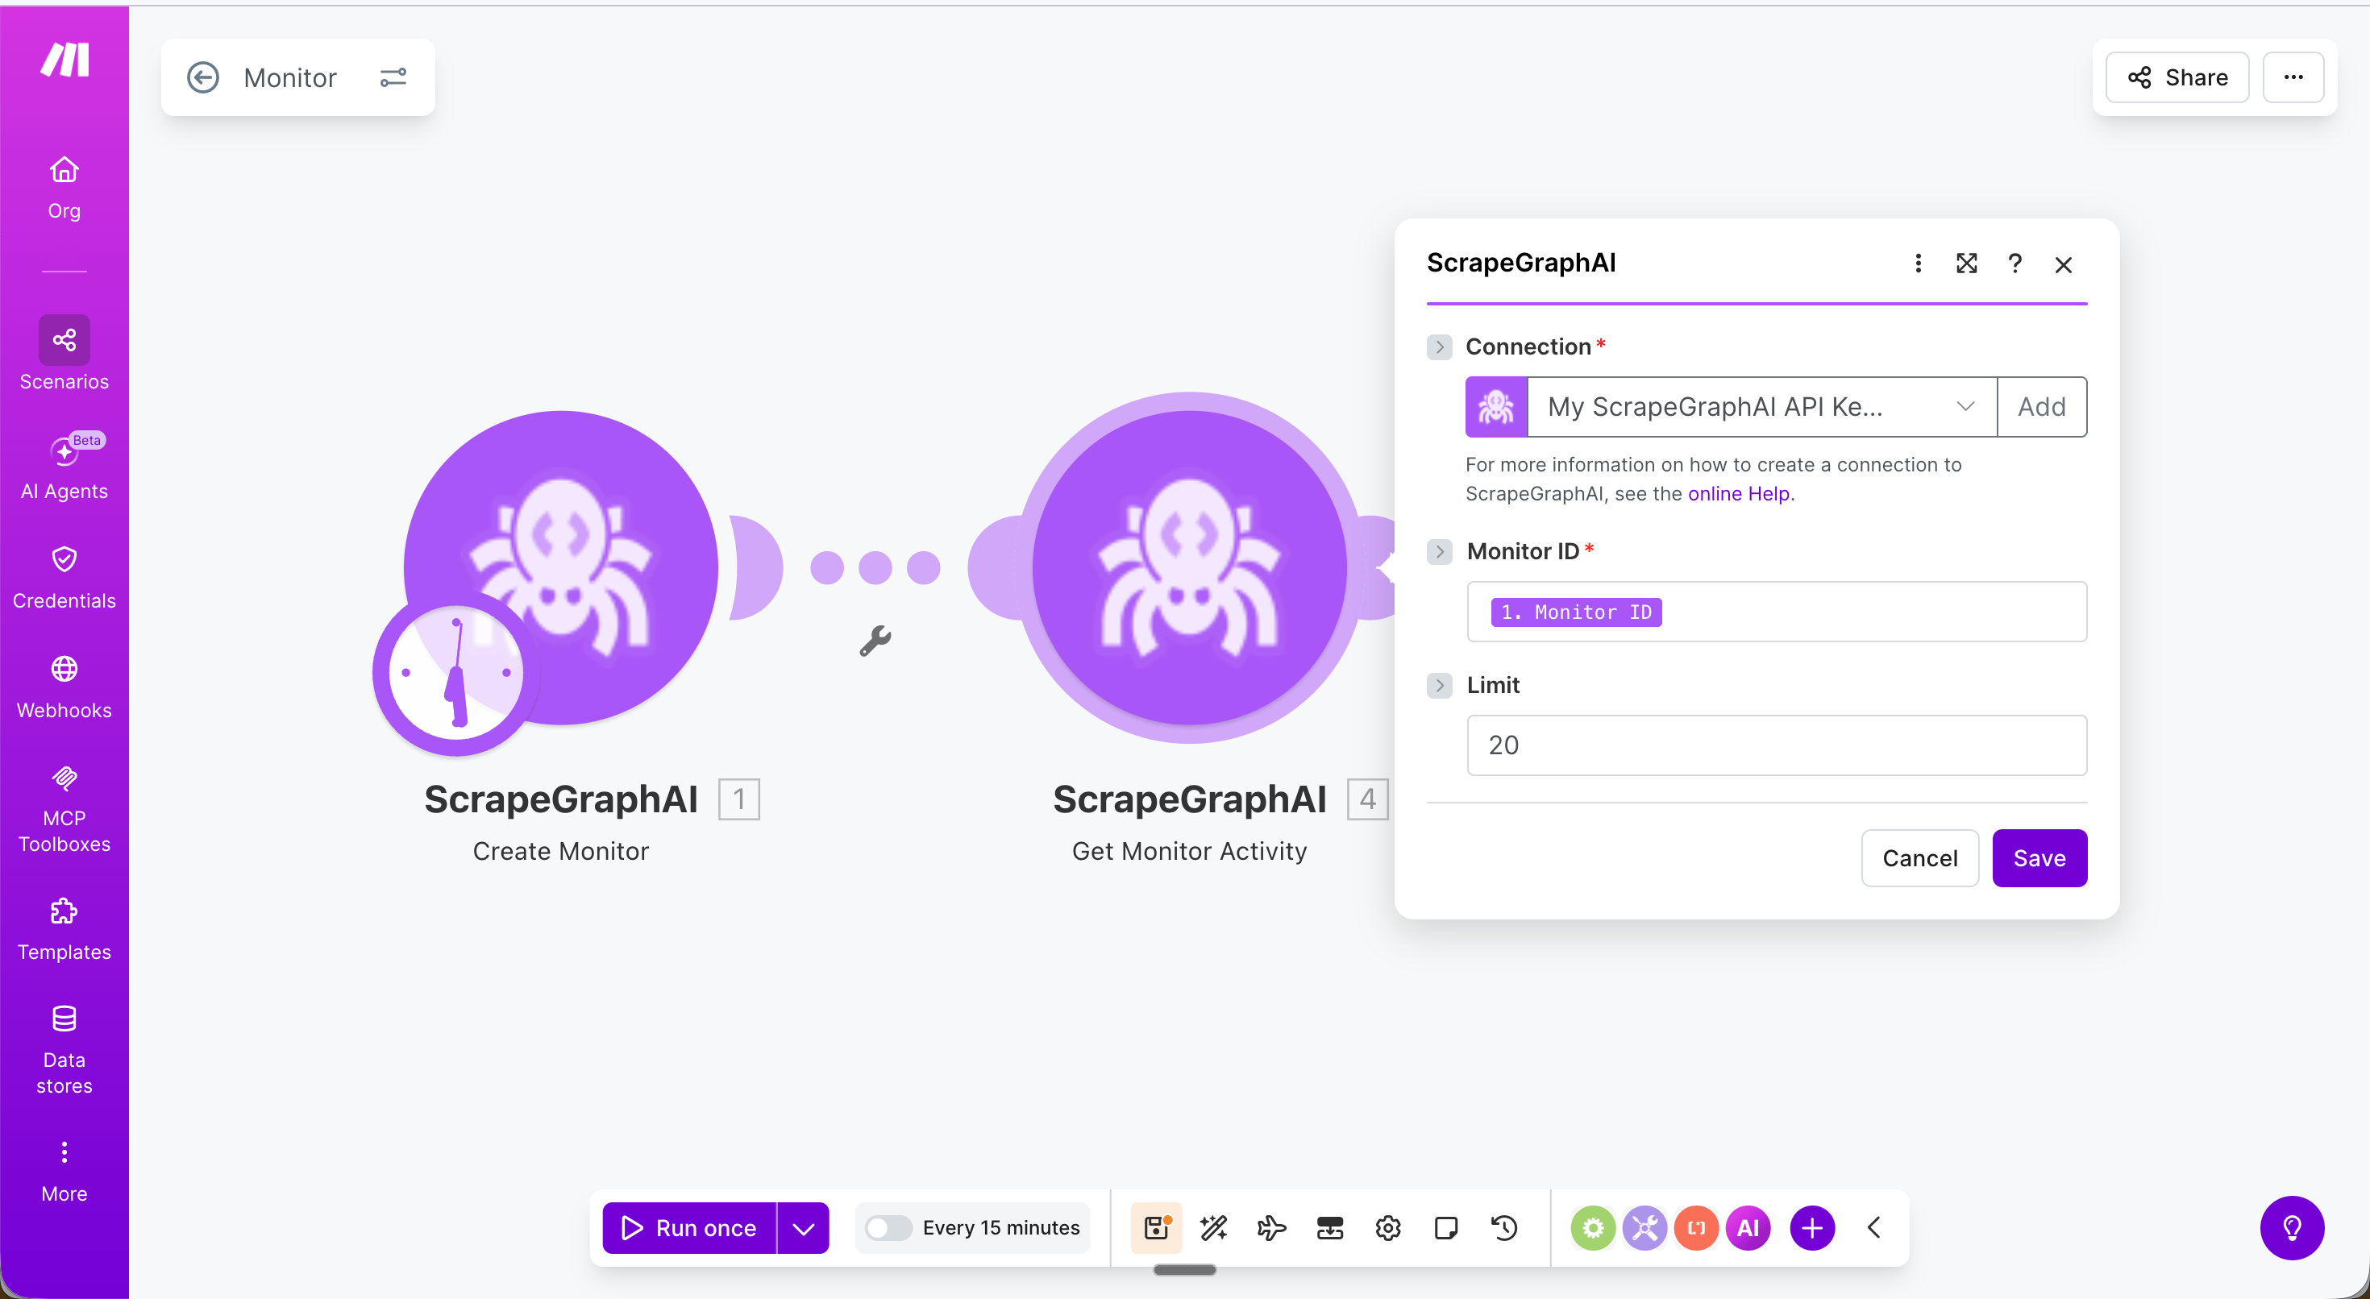Collapse the toolbar with the left chevron
Screen dimensions: 2370x1299
click(x=1873, y=1227)
